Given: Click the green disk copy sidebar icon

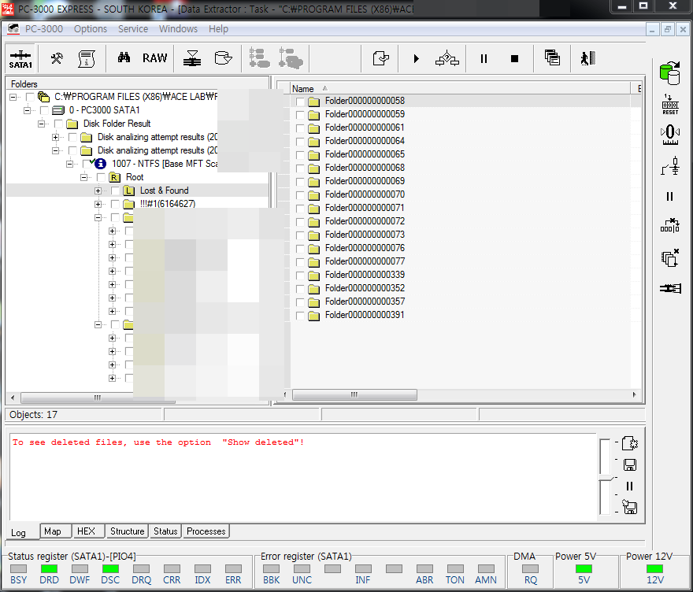Looking at the screenshot, I should click(670, 73).
